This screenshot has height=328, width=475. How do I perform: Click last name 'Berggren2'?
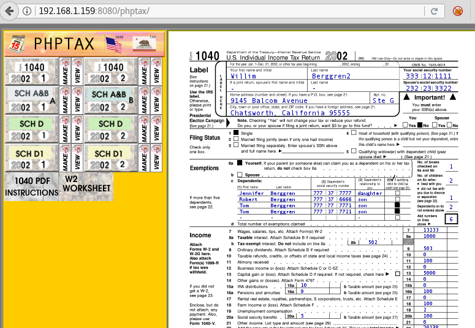[331, 76]
